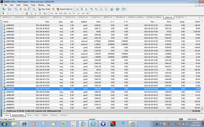Toggle chart shift
Viewport: 204px width, 127px height.
106,9
